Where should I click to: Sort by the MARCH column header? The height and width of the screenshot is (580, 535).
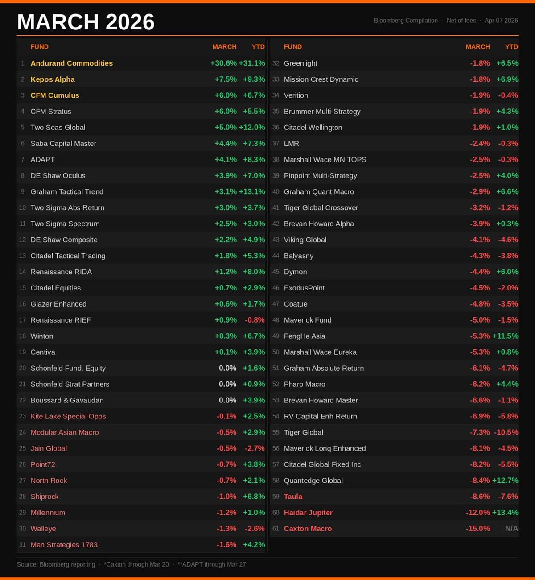pos(224,46)
